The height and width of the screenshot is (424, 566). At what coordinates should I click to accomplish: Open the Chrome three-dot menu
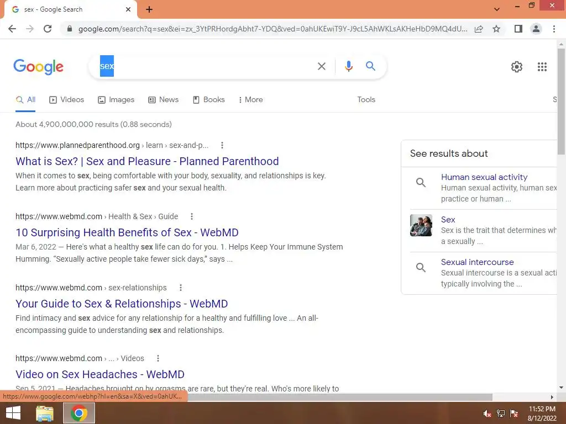click(554, 29)
